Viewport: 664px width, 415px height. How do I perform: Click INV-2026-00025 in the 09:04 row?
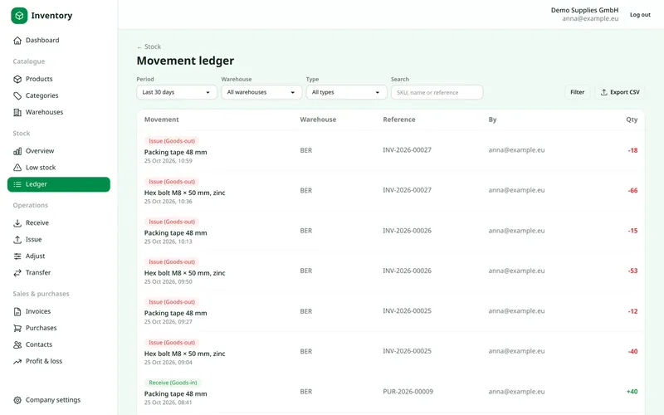click(x=407, y=351)
